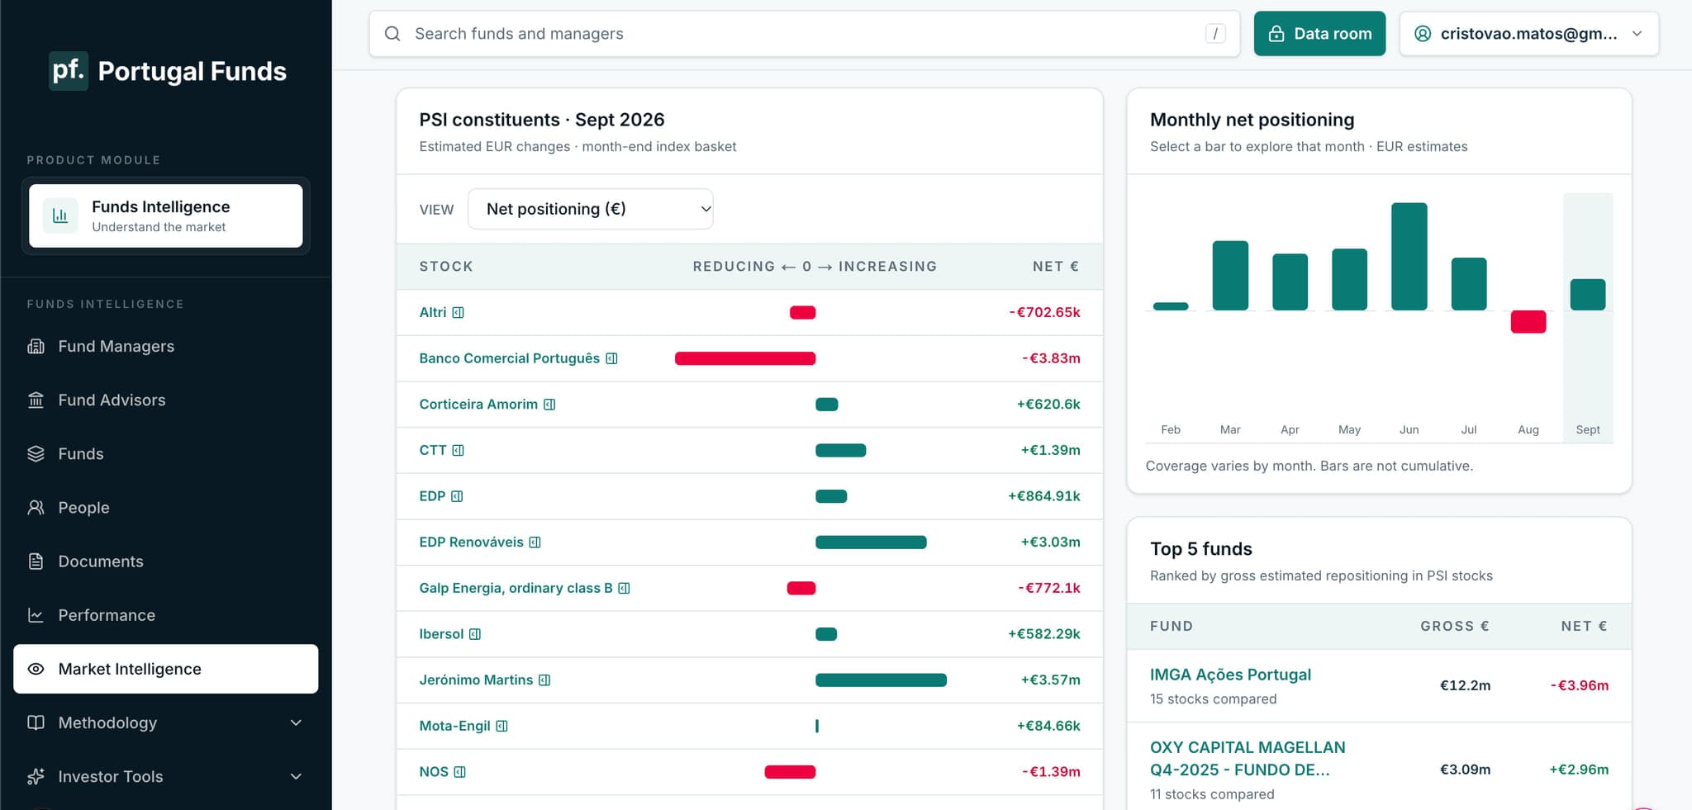The height and width of the screenshot is (810, 1692).
Task: Click the Performance chart icon
Action: point(36,615)
